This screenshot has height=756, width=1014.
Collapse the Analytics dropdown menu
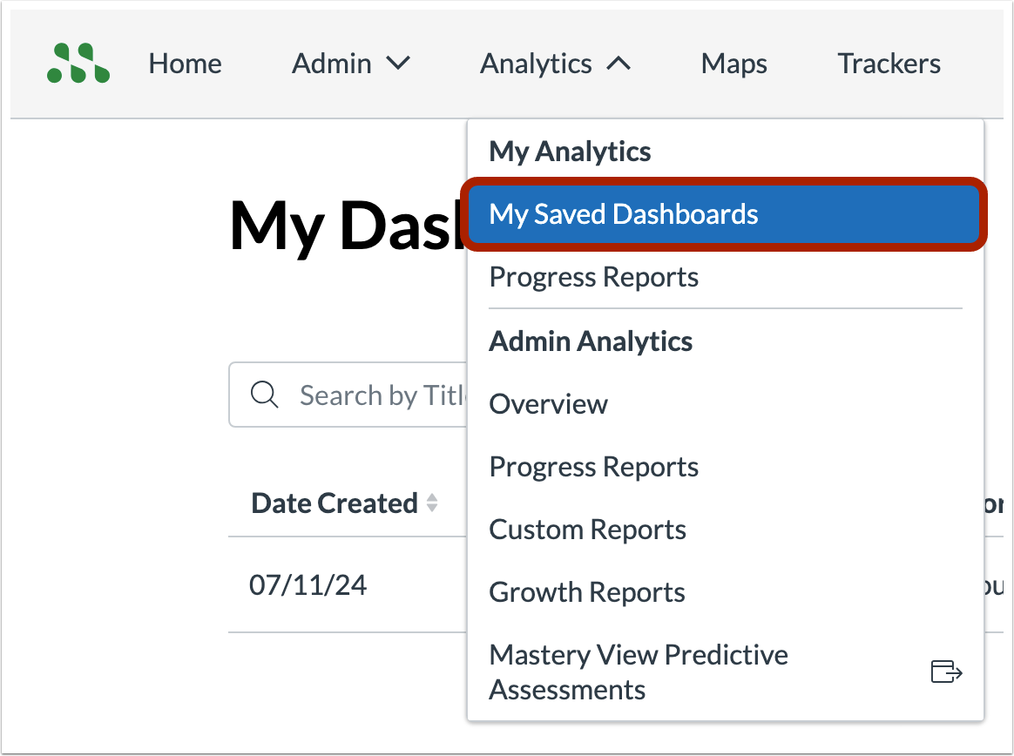click(x=555, y=63)
